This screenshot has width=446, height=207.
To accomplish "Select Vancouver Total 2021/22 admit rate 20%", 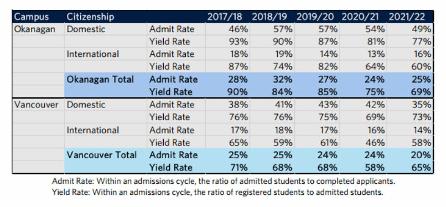I will [422, 155].
